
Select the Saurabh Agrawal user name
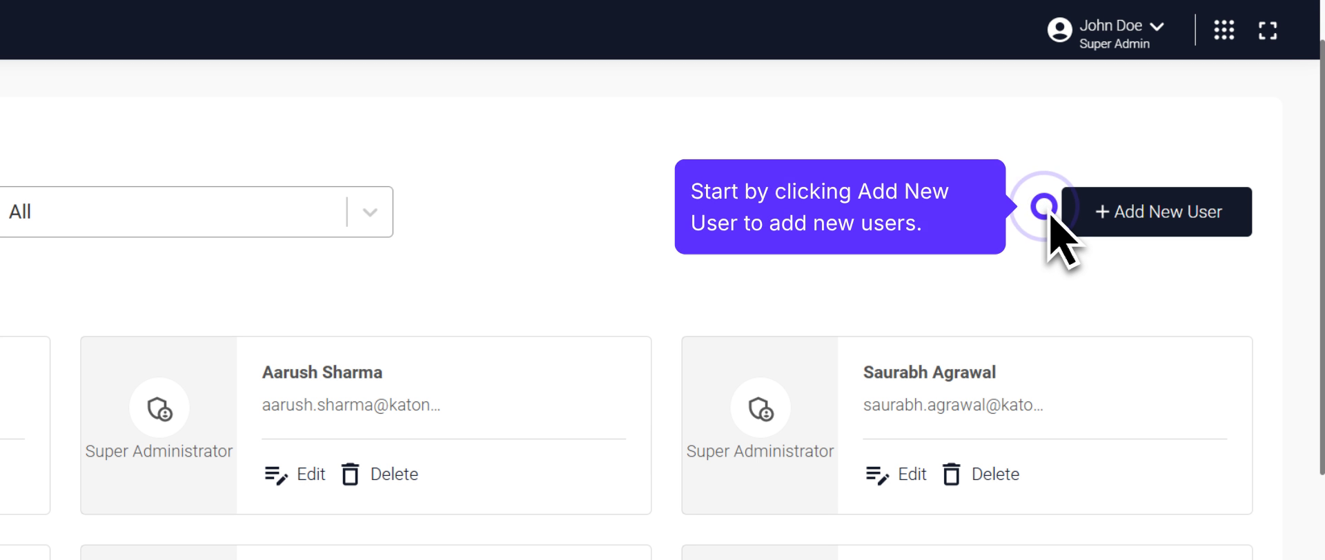click(x=929, y=372)
